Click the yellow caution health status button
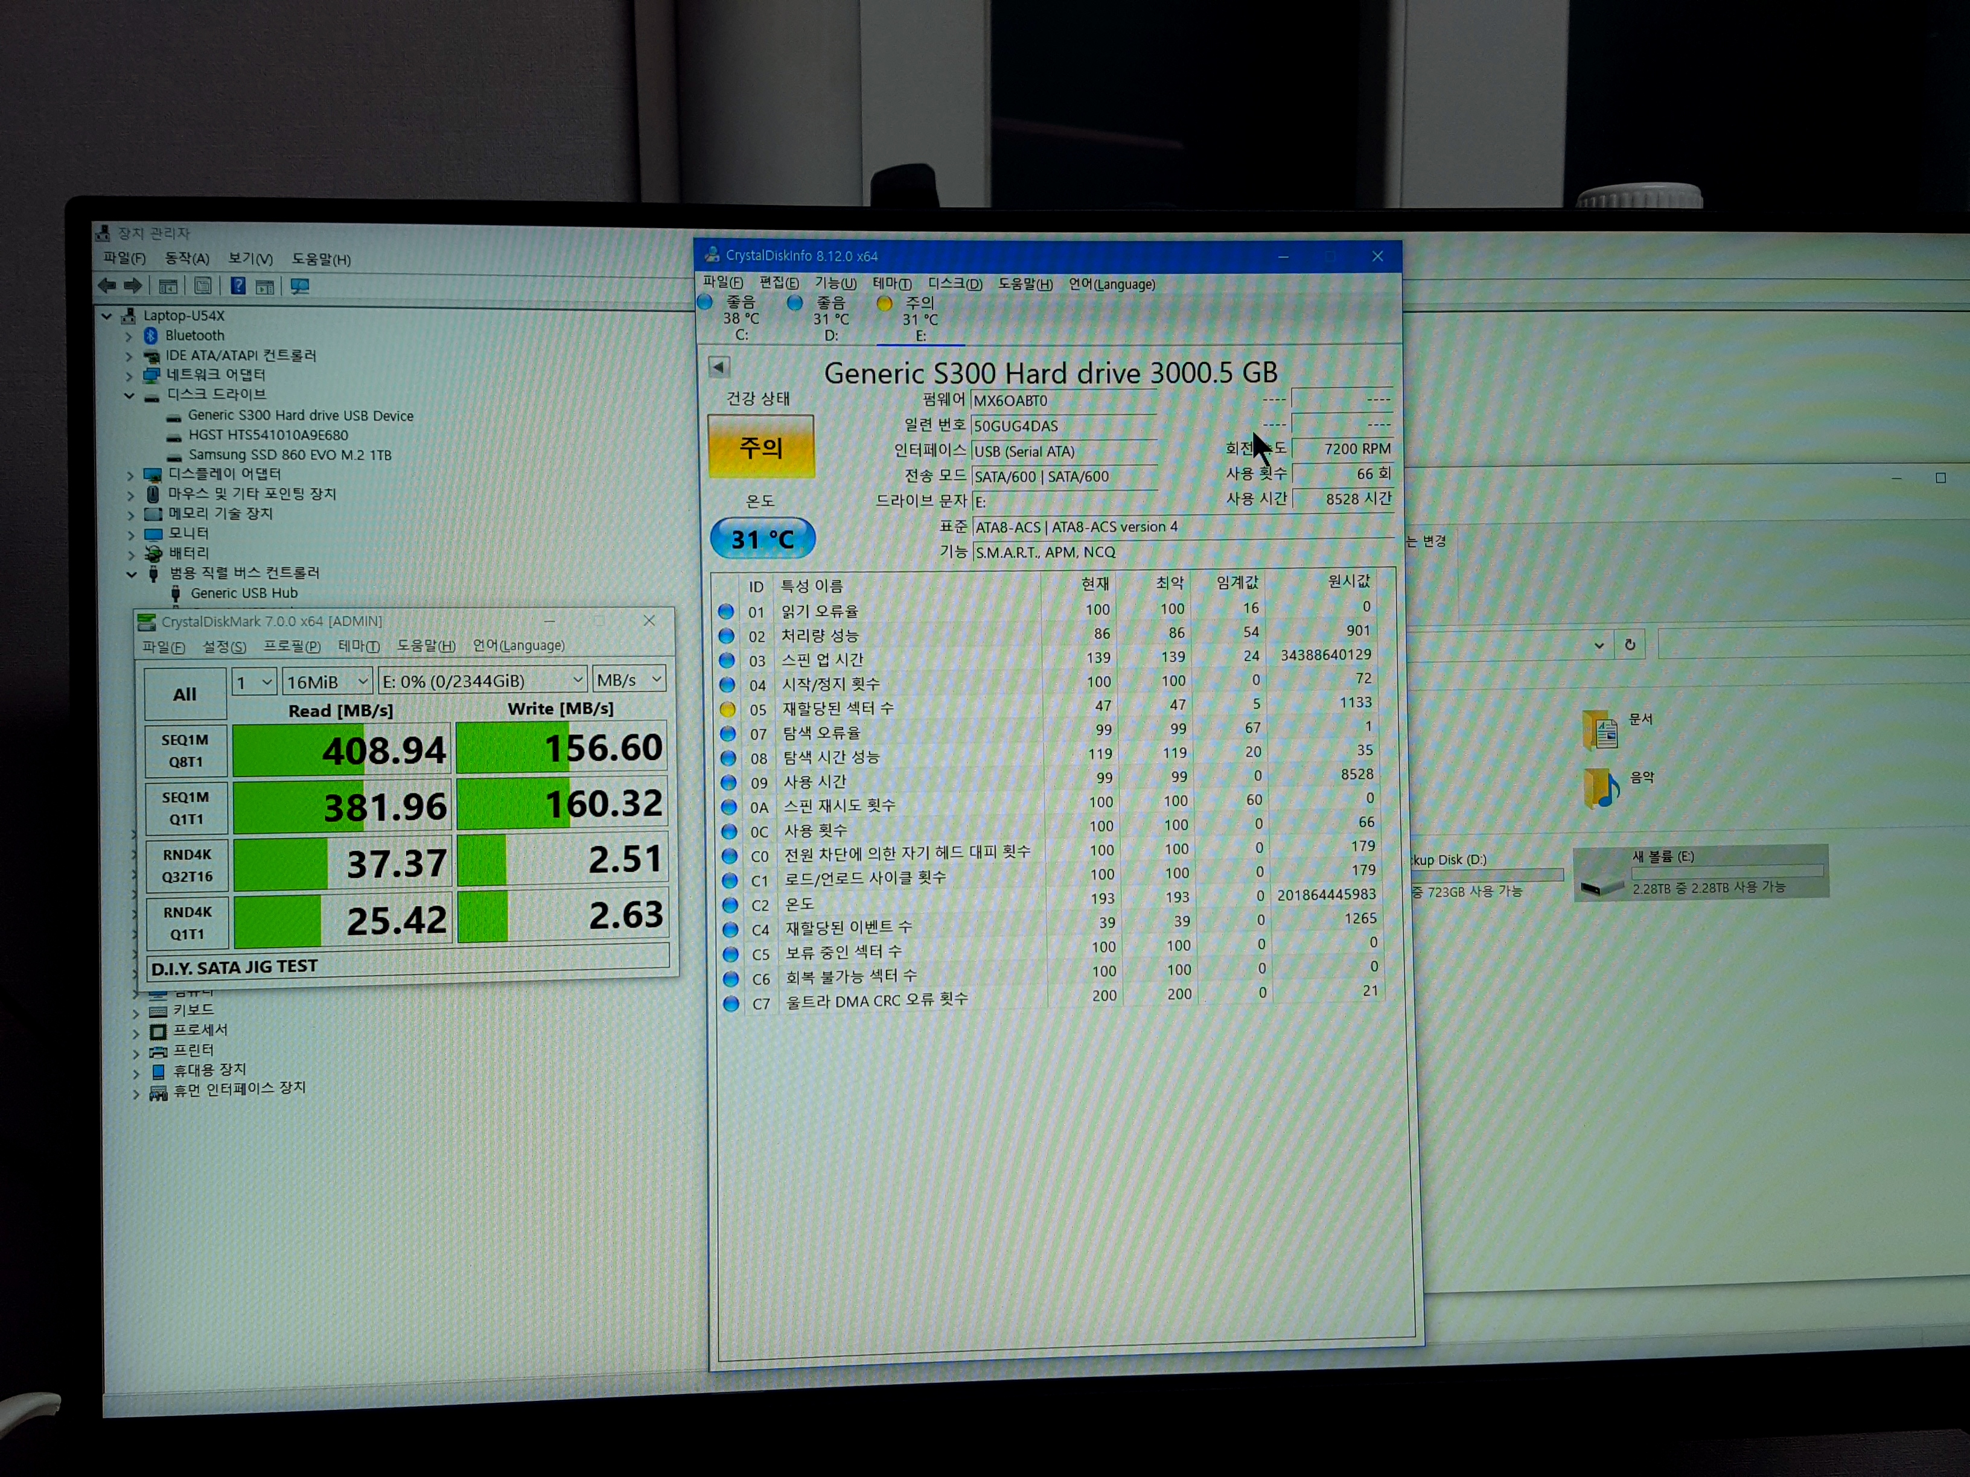 click(x=762, y=447)
